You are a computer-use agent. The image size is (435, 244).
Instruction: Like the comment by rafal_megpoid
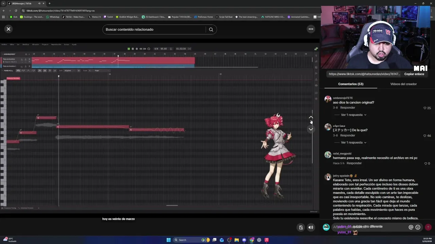[425, 164]
